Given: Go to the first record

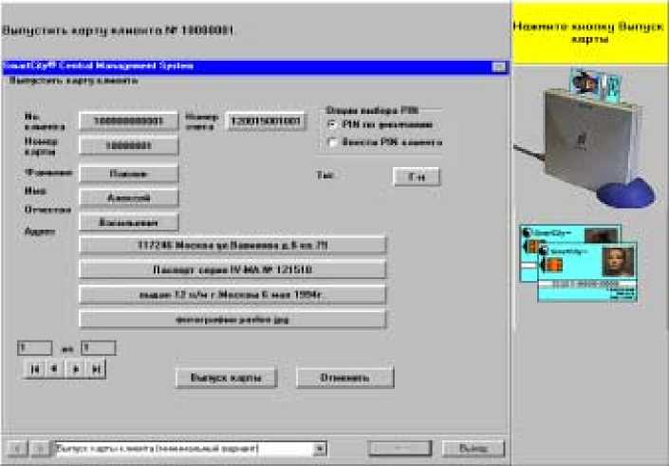Looking at the screenshot, I should [x=34, y=368].
